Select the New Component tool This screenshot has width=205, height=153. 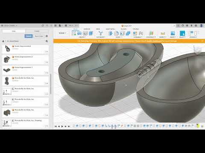point(135,33)
